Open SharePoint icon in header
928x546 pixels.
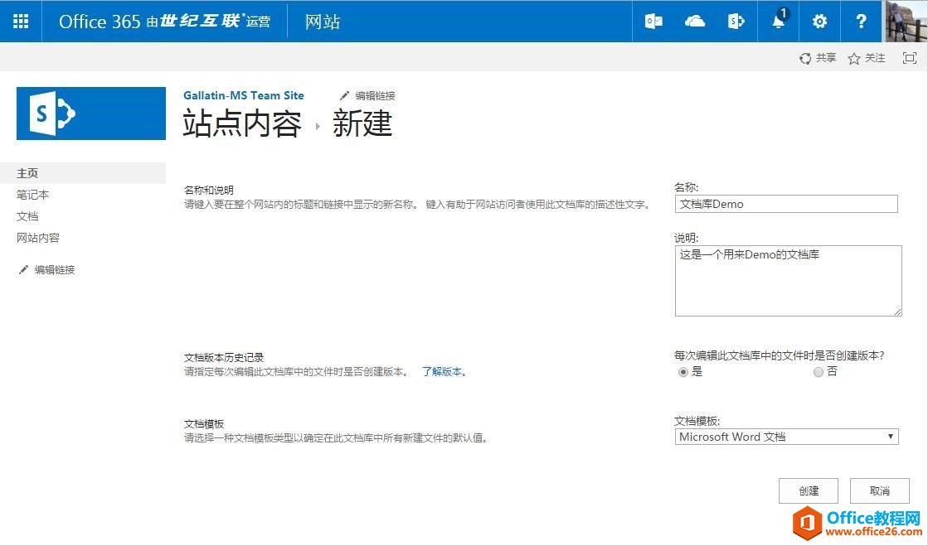click(x=736, y=22)
